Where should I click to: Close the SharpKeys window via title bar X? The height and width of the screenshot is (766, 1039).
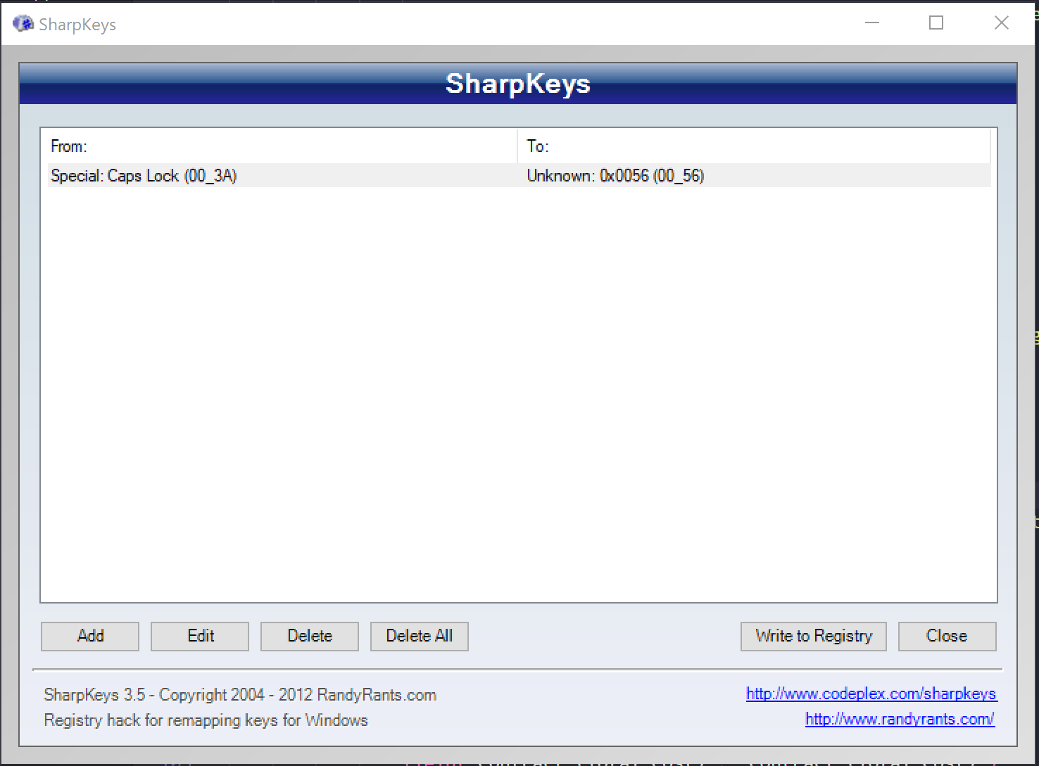click(x=1001, y=23)
